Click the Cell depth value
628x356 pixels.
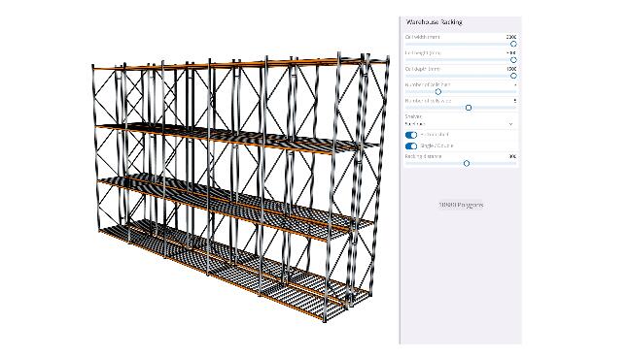pos(511,69)
